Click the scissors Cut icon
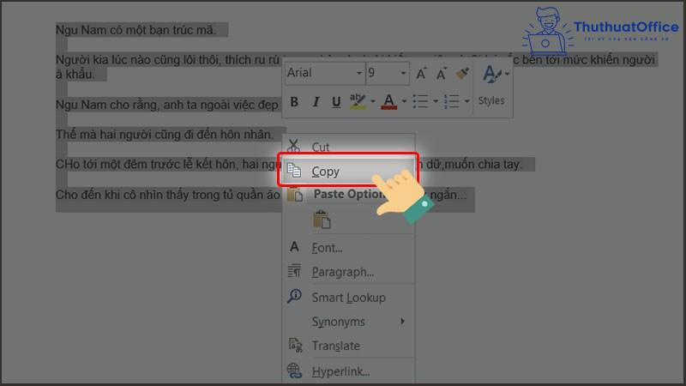686x386 pixels. click(x=293, y=146)
